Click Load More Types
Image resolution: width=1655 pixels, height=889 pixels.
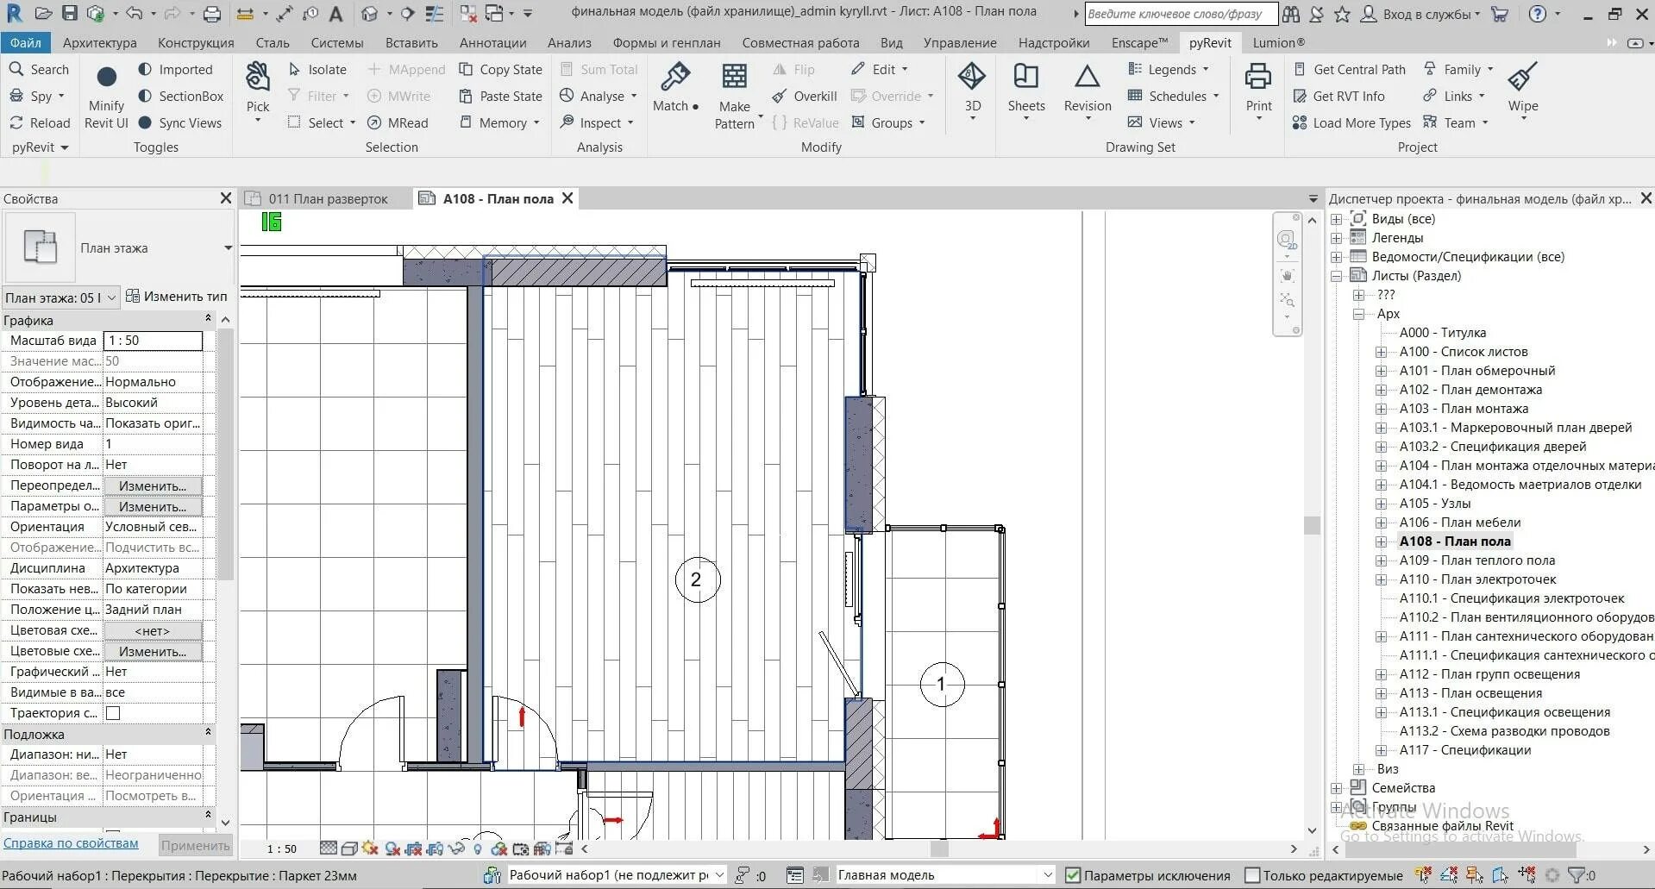coord(1352,122)
